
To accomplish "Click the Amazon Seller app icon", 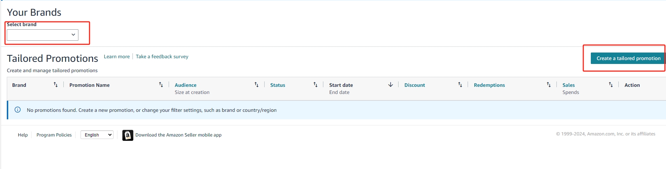I will pyautogui.click(x=128, y=135).
